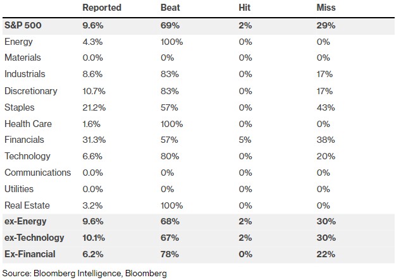The width and height of the screenshot is (401, 280).
Task: Select the Communications row label
Action: pyautogui.click(x=37, y=173)
